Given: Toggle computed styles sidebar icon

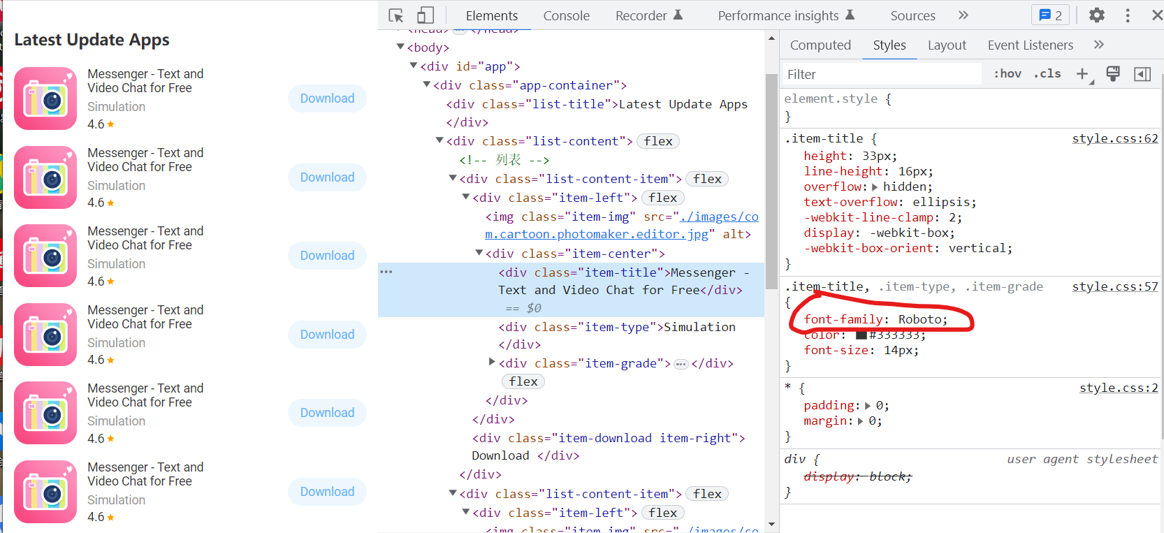Looking at the screenshot, I should point(1142,74).
